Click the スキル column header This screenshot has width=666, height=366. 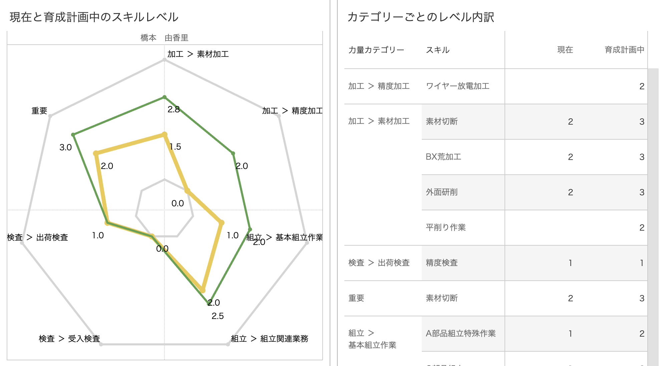point(437,50)
